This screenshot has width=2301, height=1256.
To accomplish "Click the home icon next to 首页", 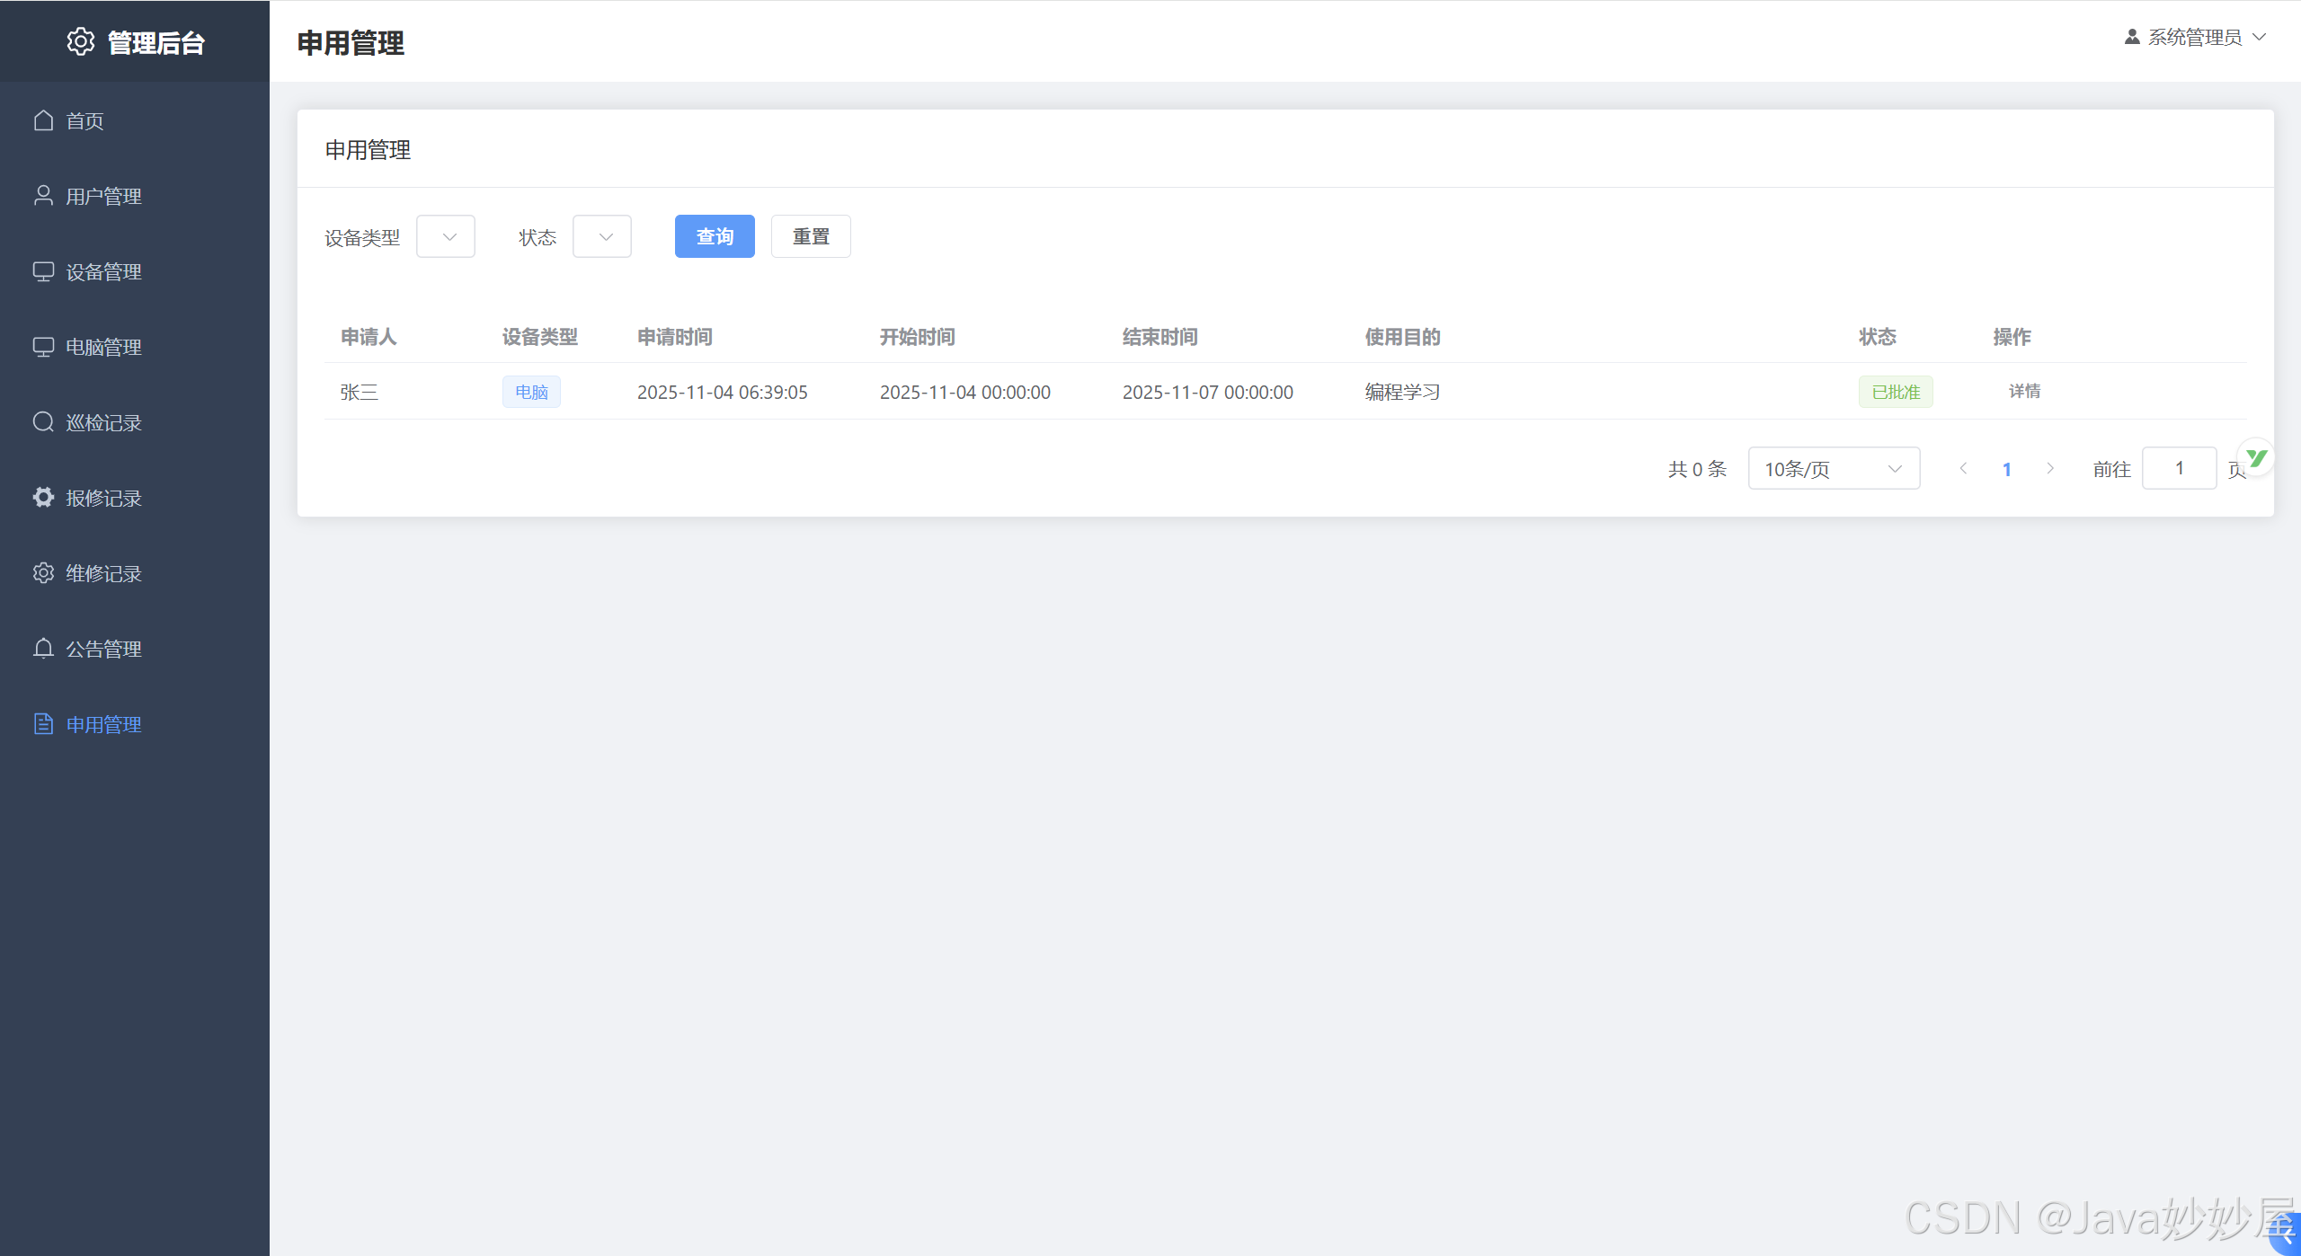I will [43, 120].
